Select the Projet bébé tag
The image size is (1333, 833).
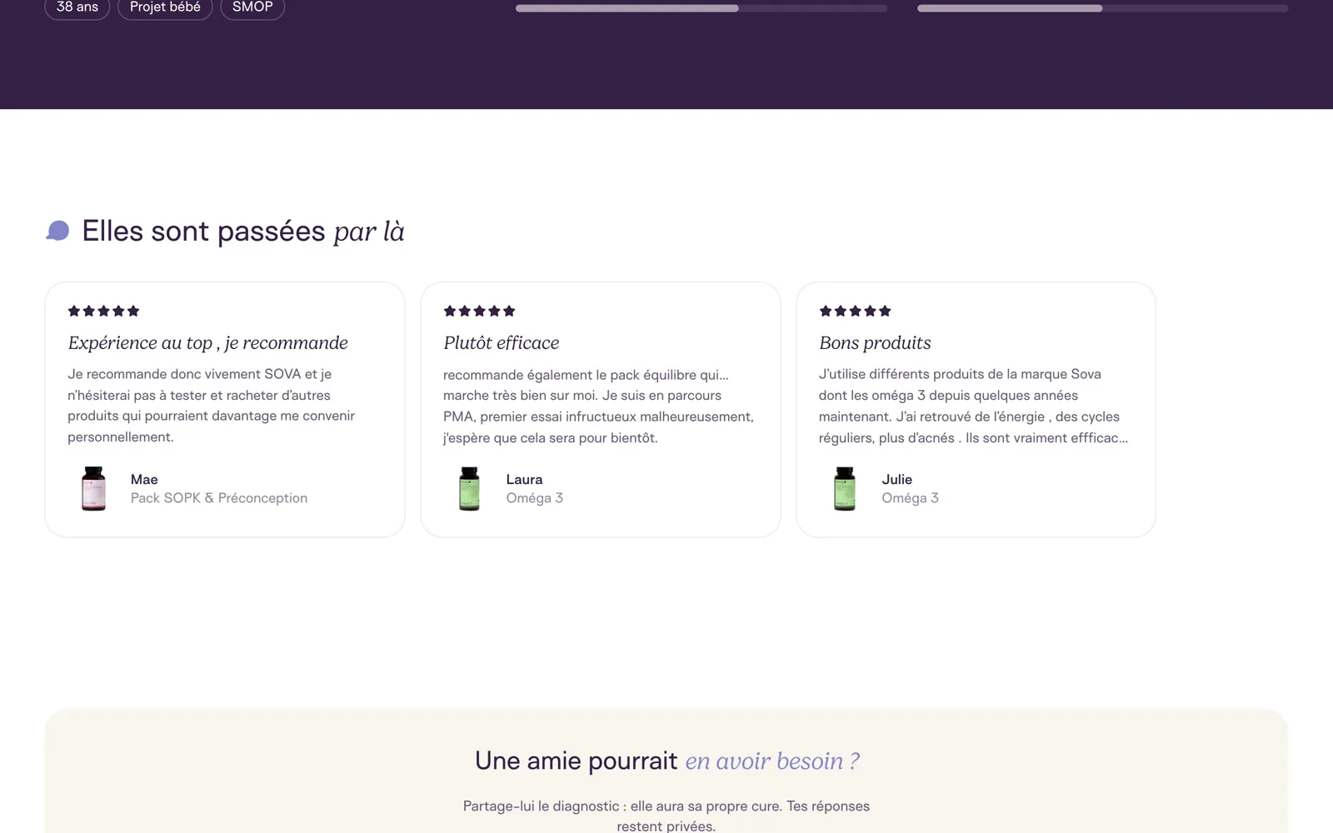click(x=165, y=7)
